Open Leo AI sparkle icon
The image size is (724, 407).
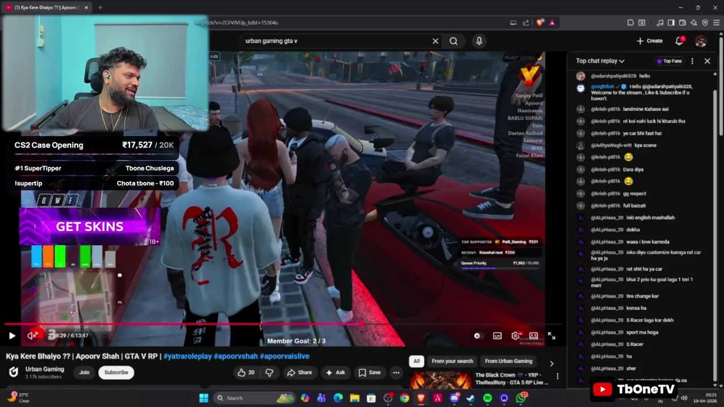pos(693,23)
